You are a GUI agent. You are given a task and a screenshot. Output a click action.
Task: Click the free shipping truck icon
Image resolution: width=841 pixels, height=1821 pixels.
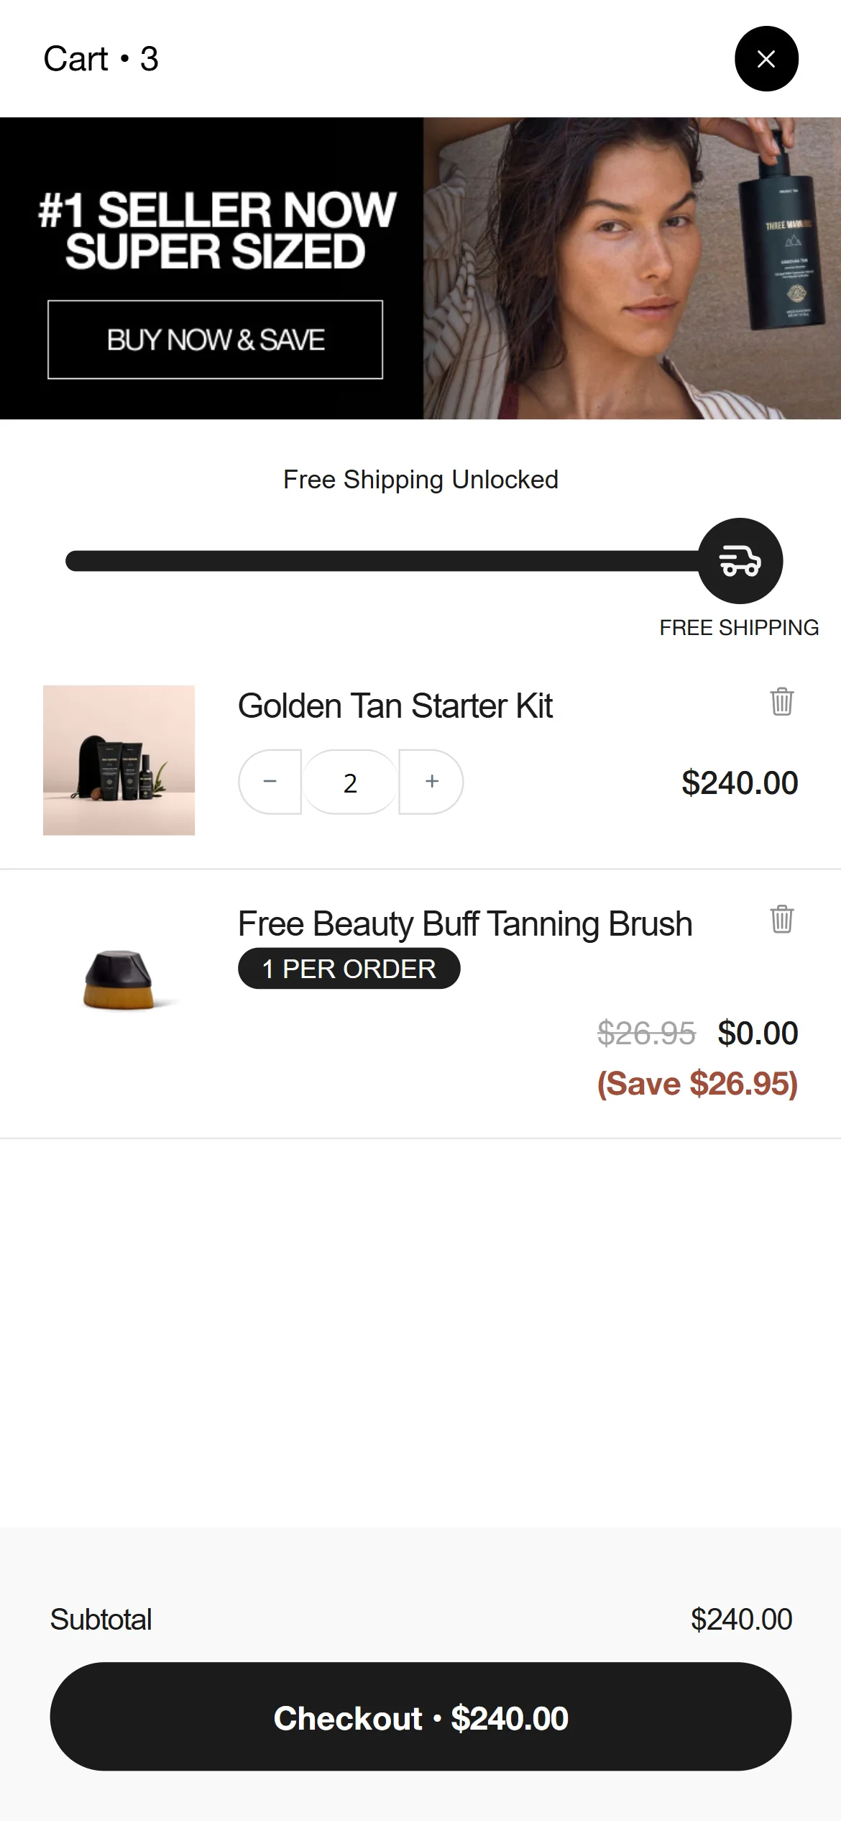(740, 561)
